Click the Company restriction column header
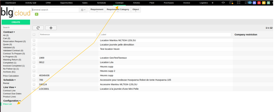Viewport: 274px width, 112px height. click(246, 34)
